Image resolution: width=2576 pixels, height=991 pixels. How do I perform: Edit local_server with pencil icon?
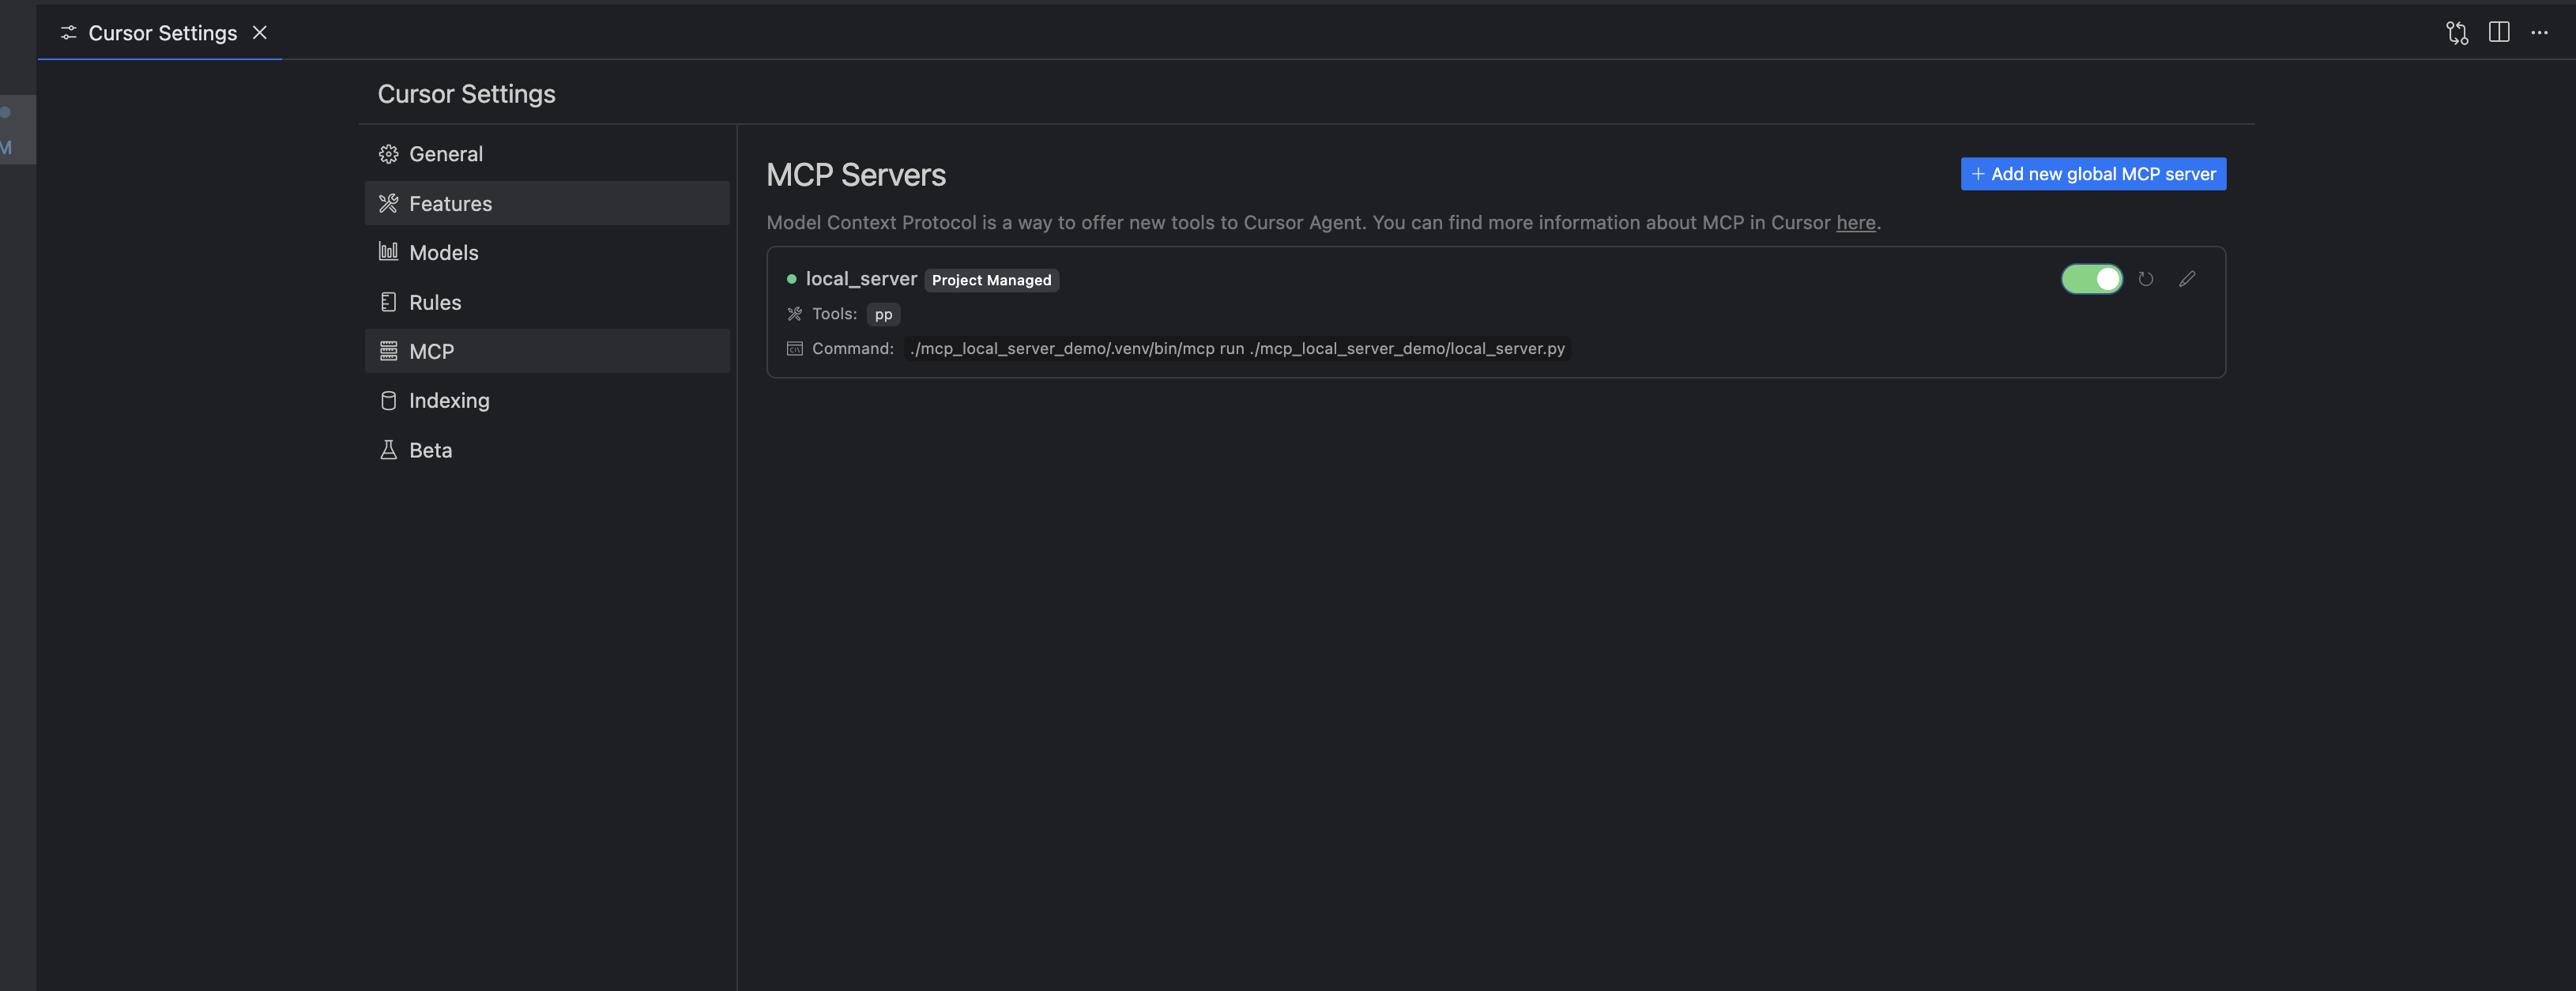click(x=2187, y=279)
